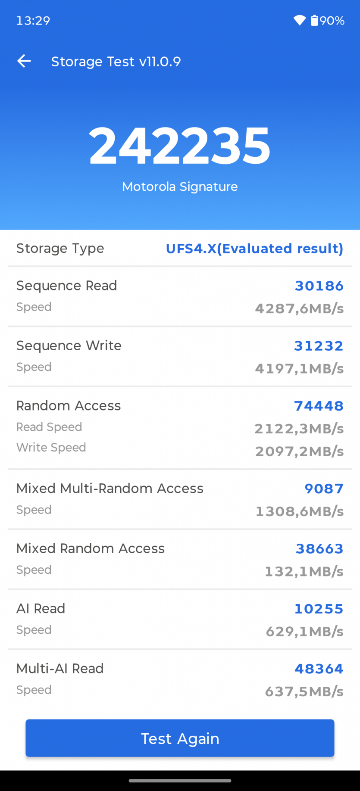Tap the Storage Test v11.0.9 title
The width and height of the screenshot is (360, 791).
coord(116,62)
